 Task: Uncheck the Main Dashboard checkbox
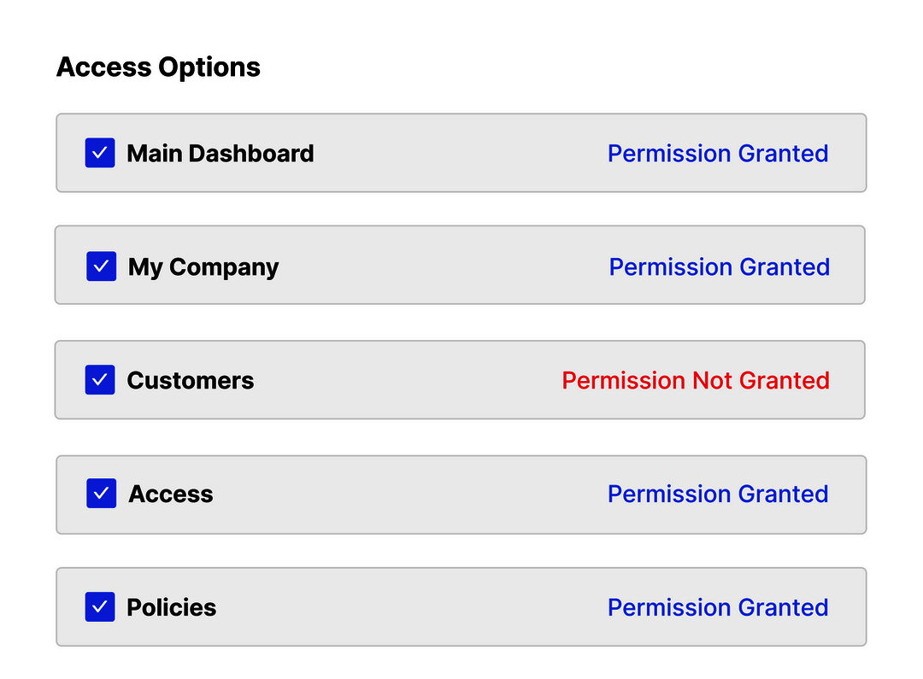point(100,153)
